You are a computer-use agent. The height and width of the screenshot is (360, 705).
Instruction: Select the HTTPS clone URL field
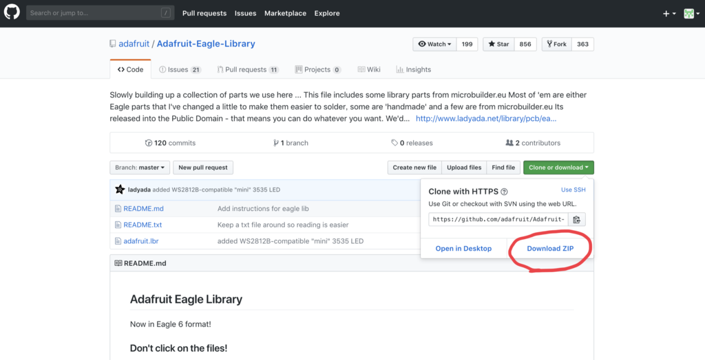pos(498,219)
